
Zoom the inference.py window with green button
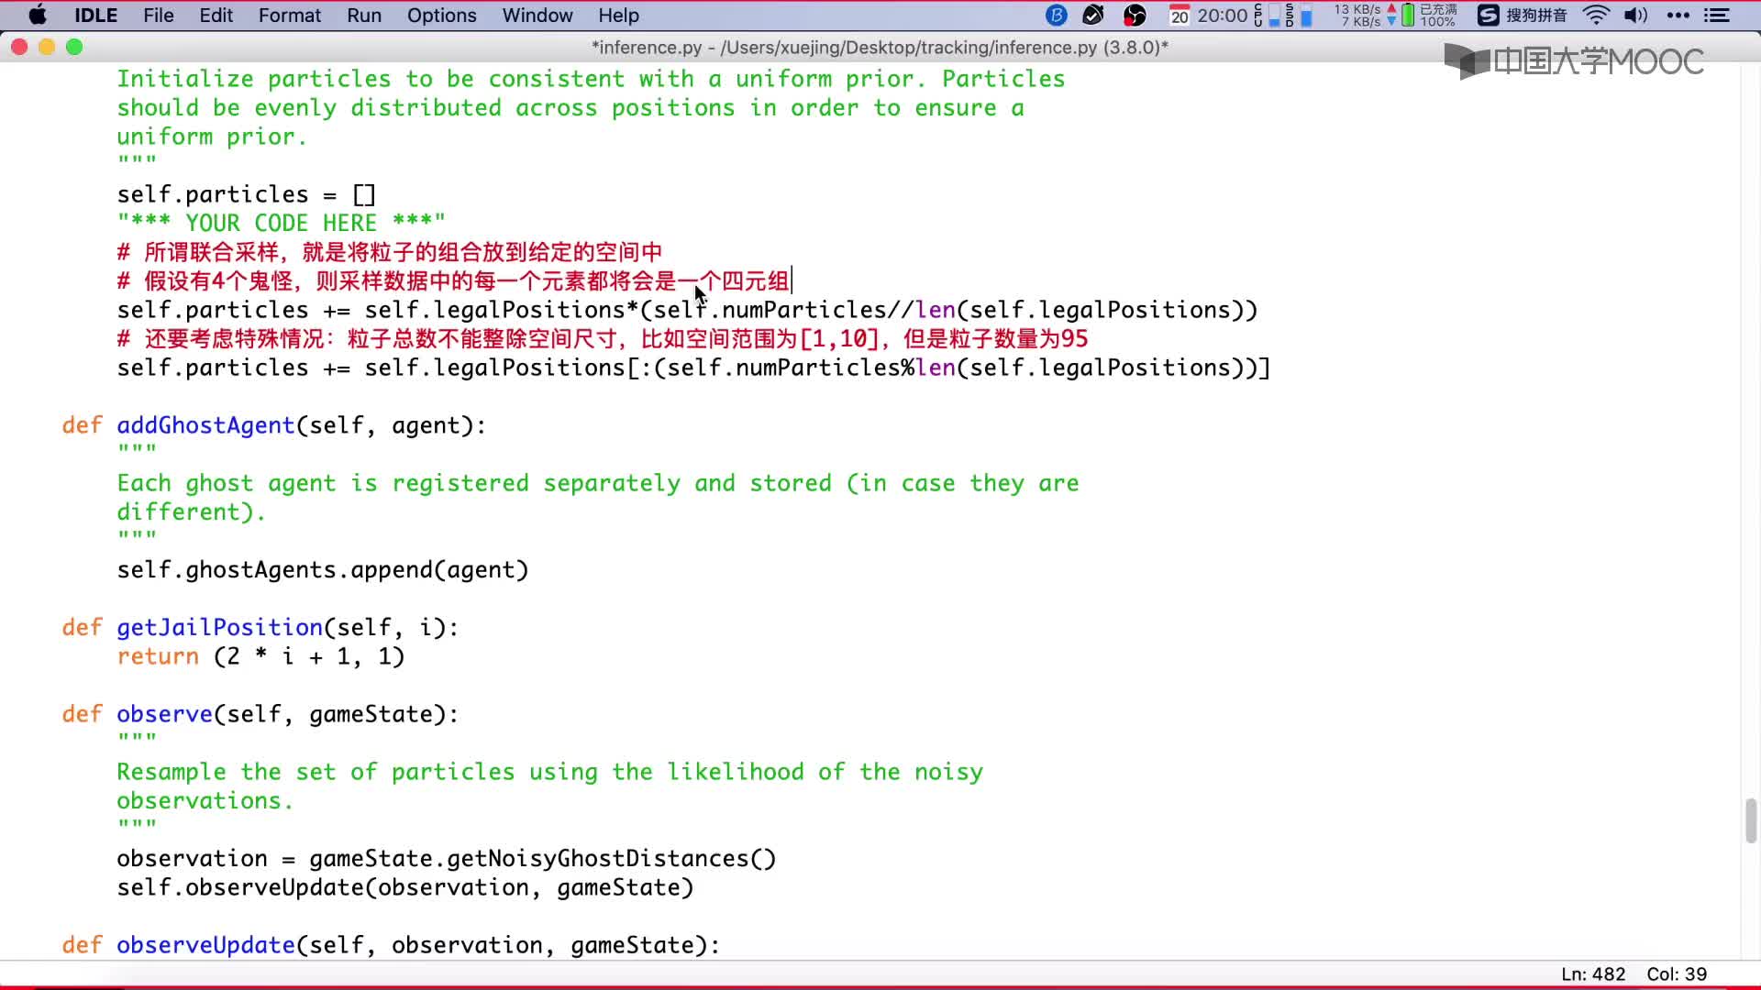point(74,47)
